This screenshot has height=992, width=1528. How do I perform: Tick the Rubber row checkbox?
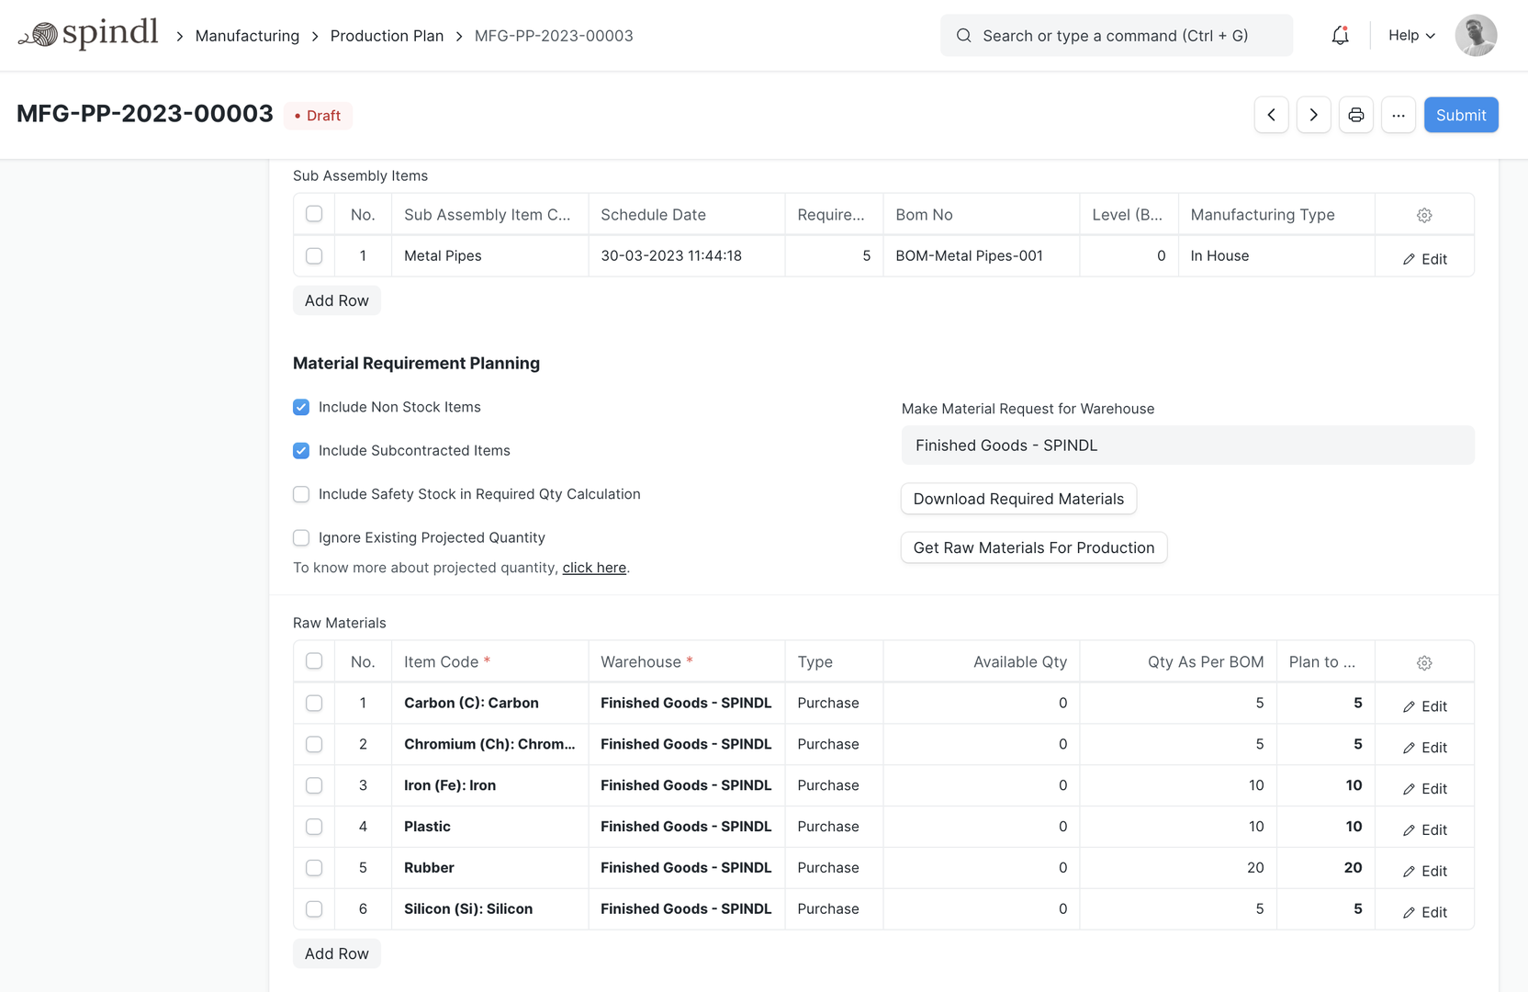[x=314, y=868]
